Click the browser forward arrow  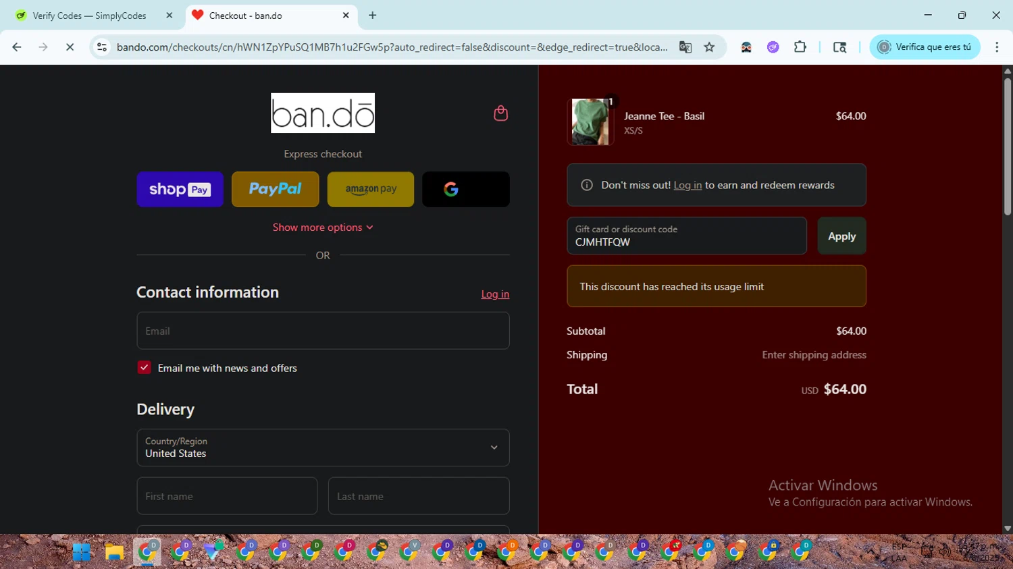(43, 47)
